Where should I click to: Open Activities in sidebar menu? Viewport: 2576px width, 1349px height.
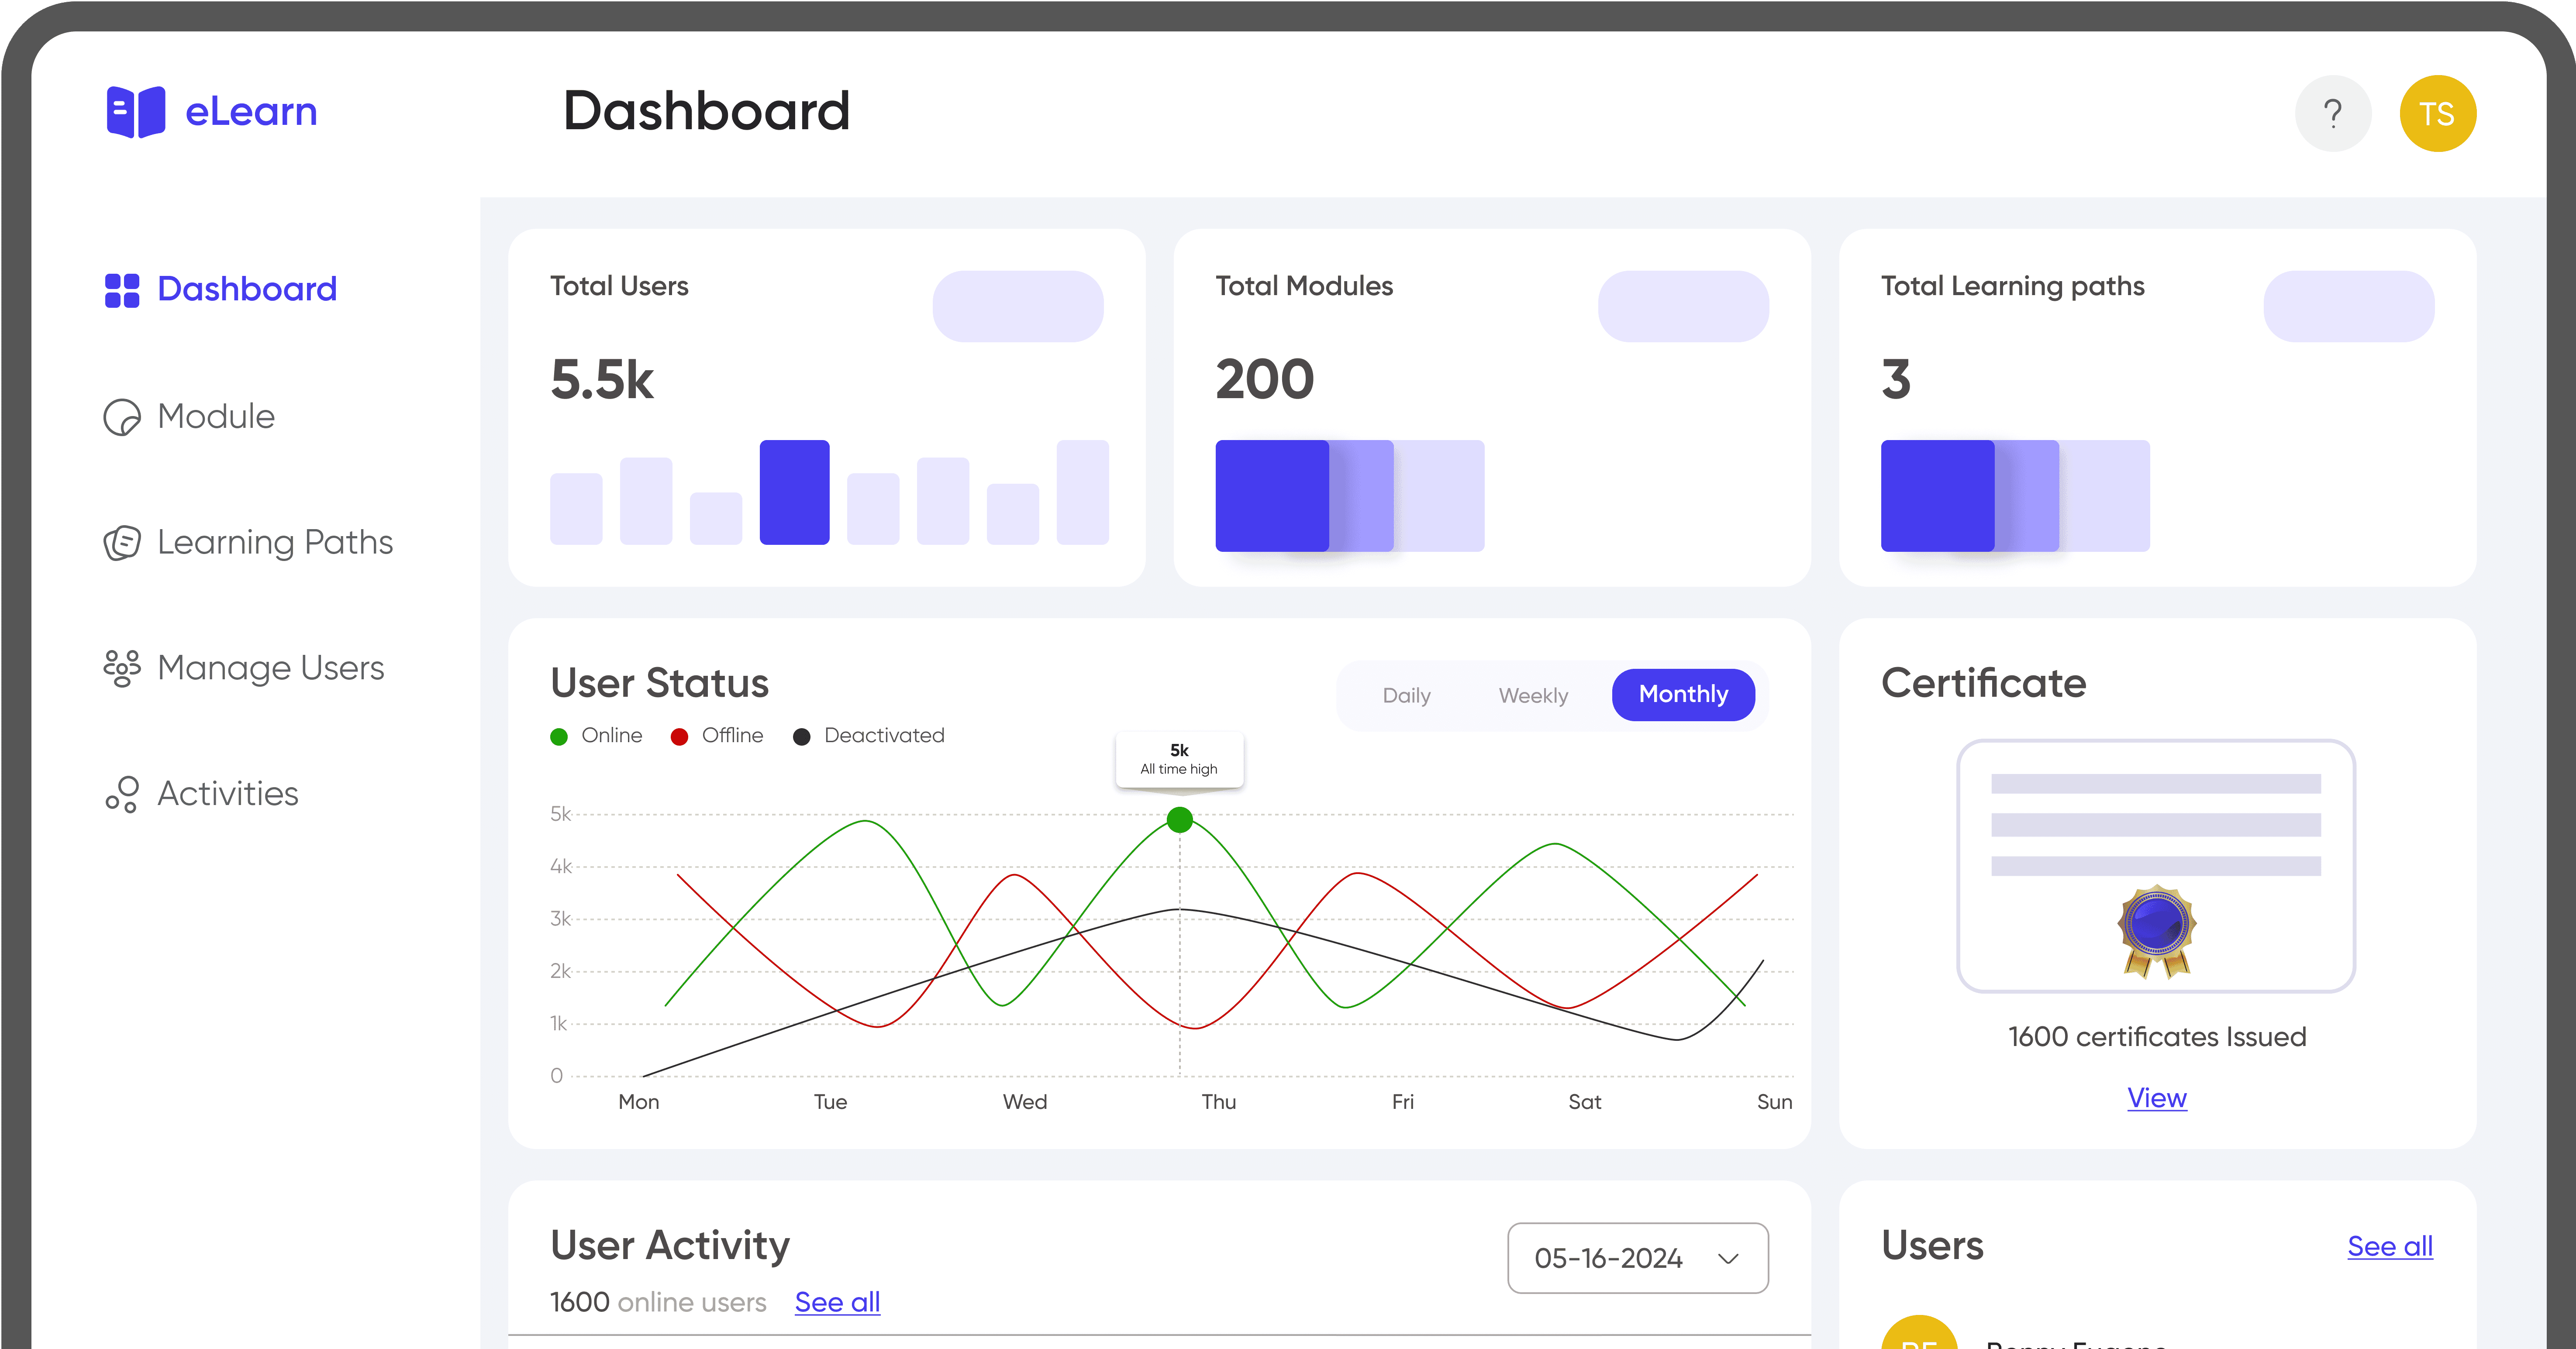[201, 794]
